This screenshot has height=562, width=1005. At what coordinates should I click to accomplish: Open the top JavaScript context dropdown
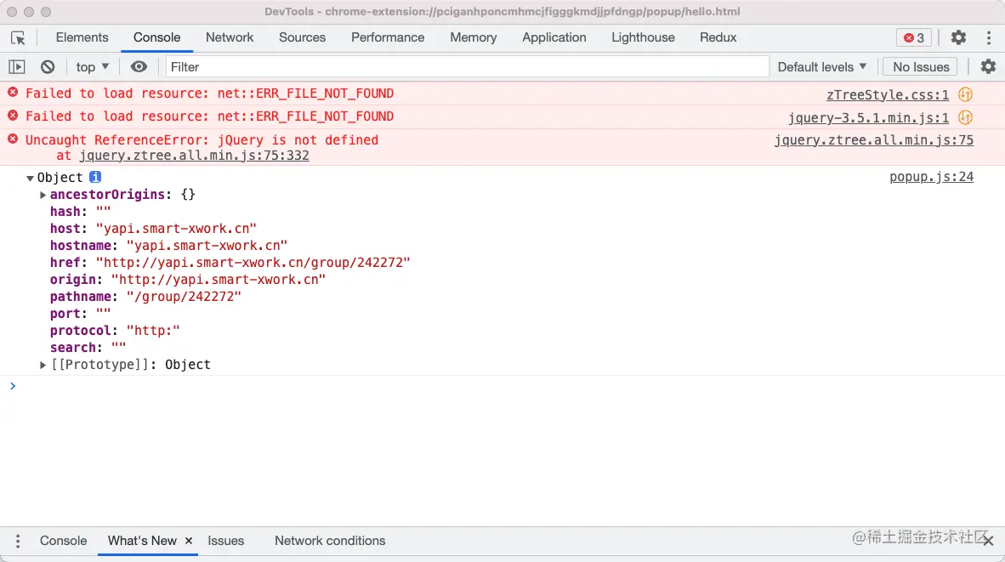tap(93, 66)
